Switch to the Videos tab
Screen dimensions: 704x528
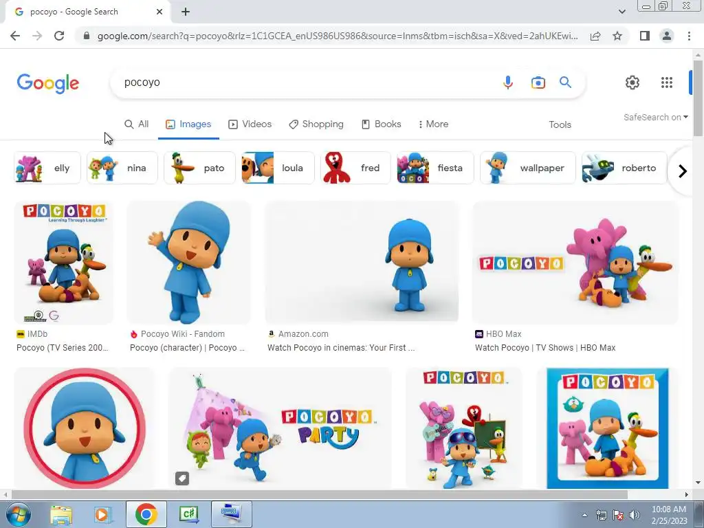pyautogui.click(x=250, y=124)
